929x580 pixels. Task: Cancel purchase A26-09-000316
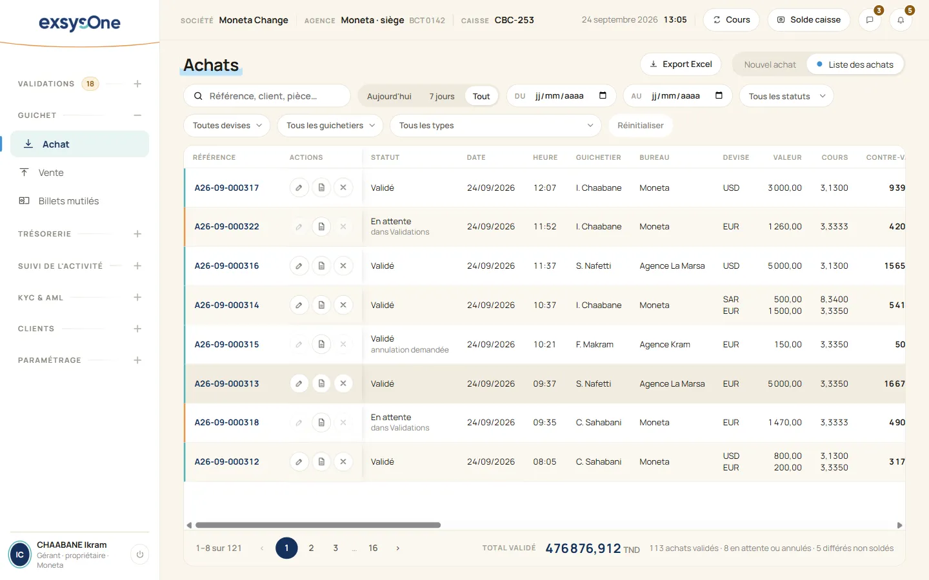(x=343, y=266)
